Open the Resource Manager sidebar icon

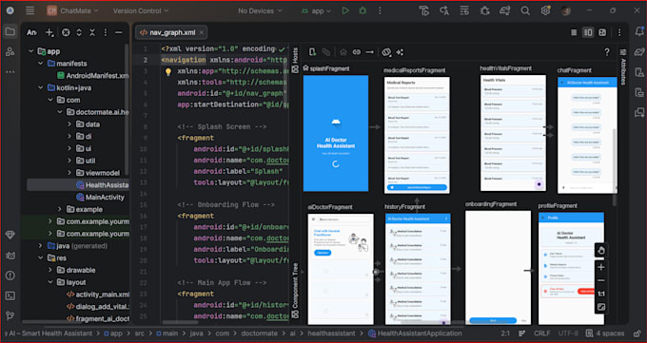pos(10,52)
